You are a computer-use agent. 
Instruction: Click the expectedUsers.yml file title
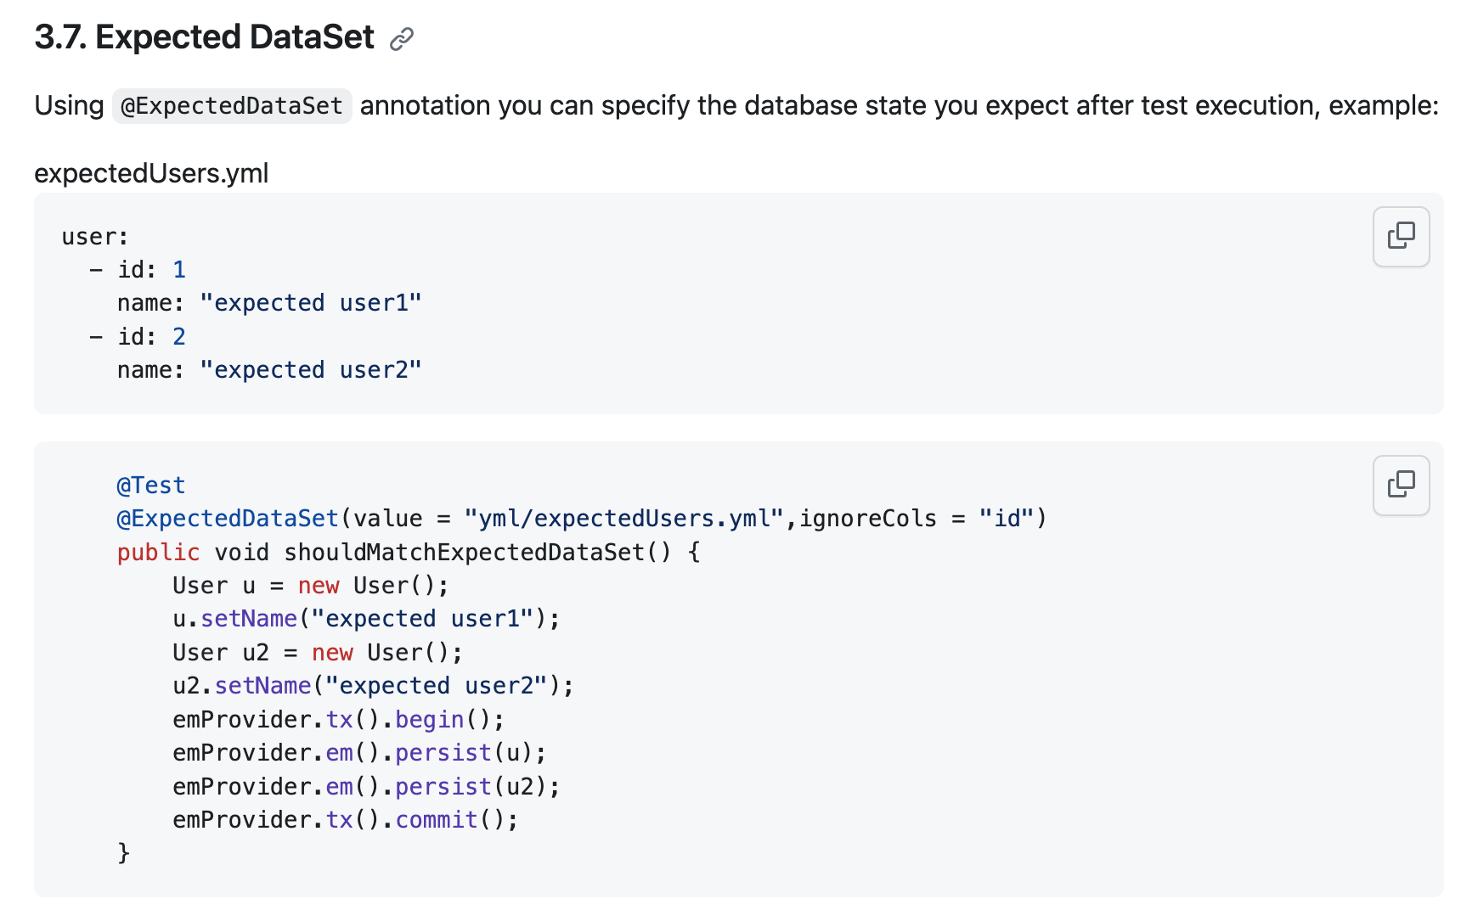pos(151,173)
